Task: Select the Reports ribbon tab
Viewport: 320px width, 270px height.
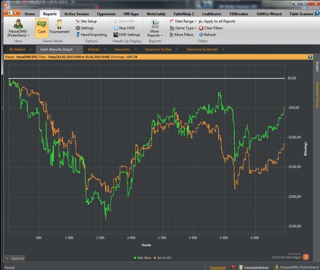Action: point(50,14)
